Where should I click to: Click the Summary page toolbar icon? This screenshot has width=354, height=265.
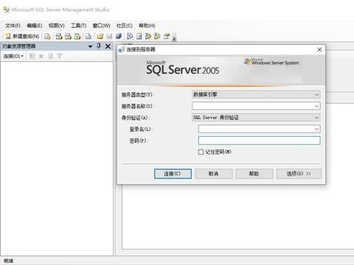coord(139,36)
